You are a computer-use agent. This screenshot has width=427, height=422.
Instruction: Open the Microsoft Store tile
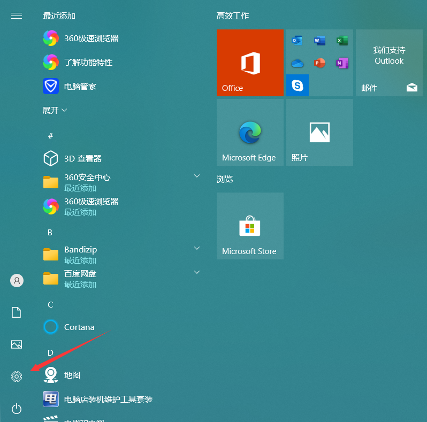coord(250,226)
